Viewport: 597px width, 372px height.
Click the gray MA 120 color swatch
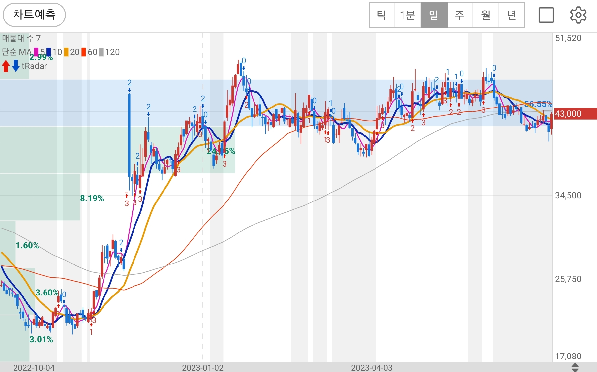(101, 52)
